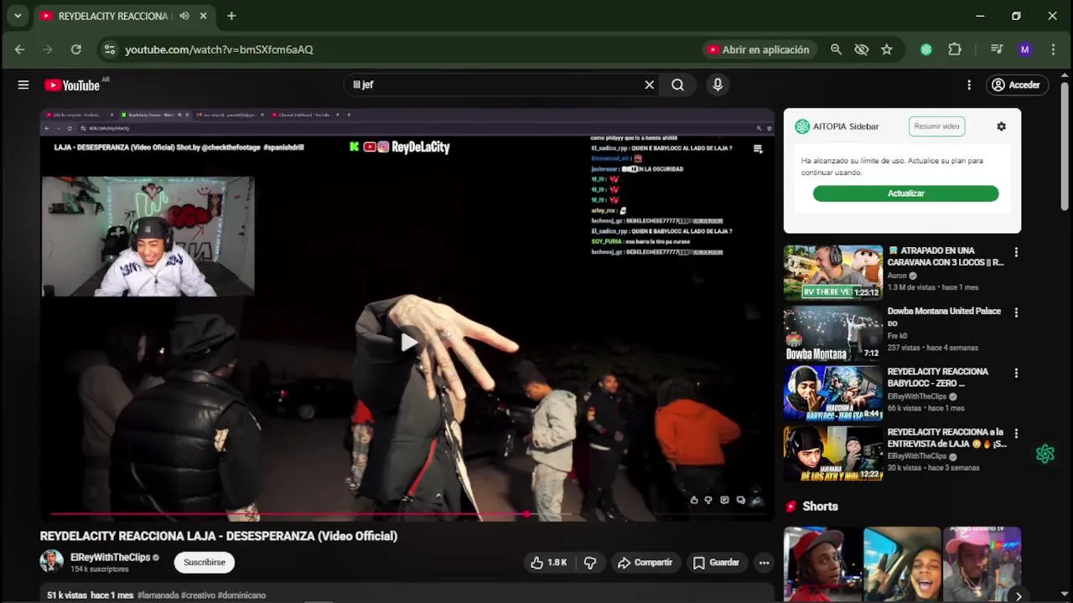The width and height of the screenshot is (1073, 603).
Task: Open AITOPIA sidebar settings gear
Action: tap(1001, 126)
